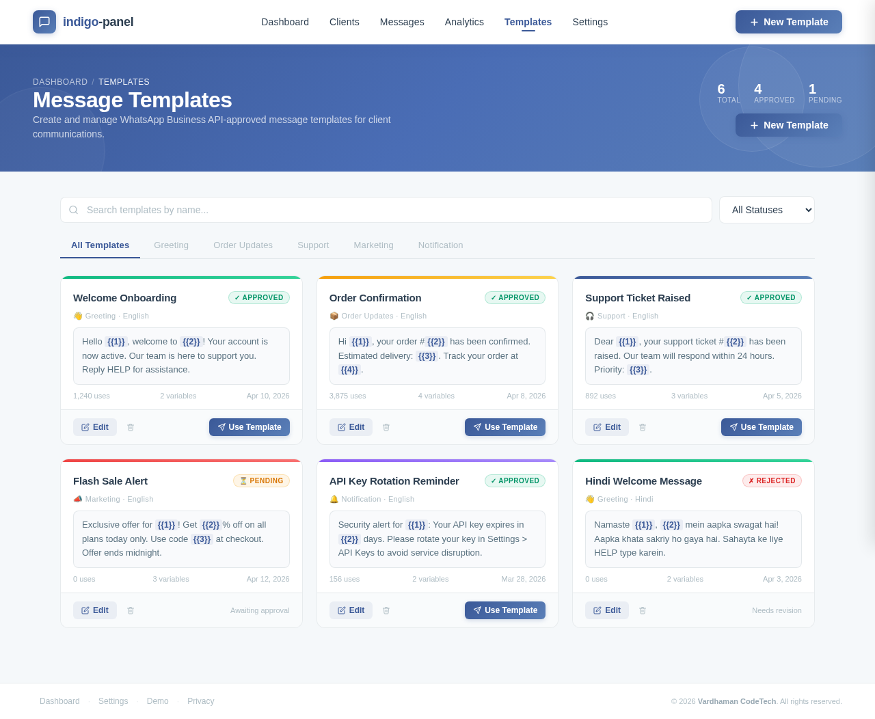
Task: Filter by the Support tab
Action: [x=313, y=245]
